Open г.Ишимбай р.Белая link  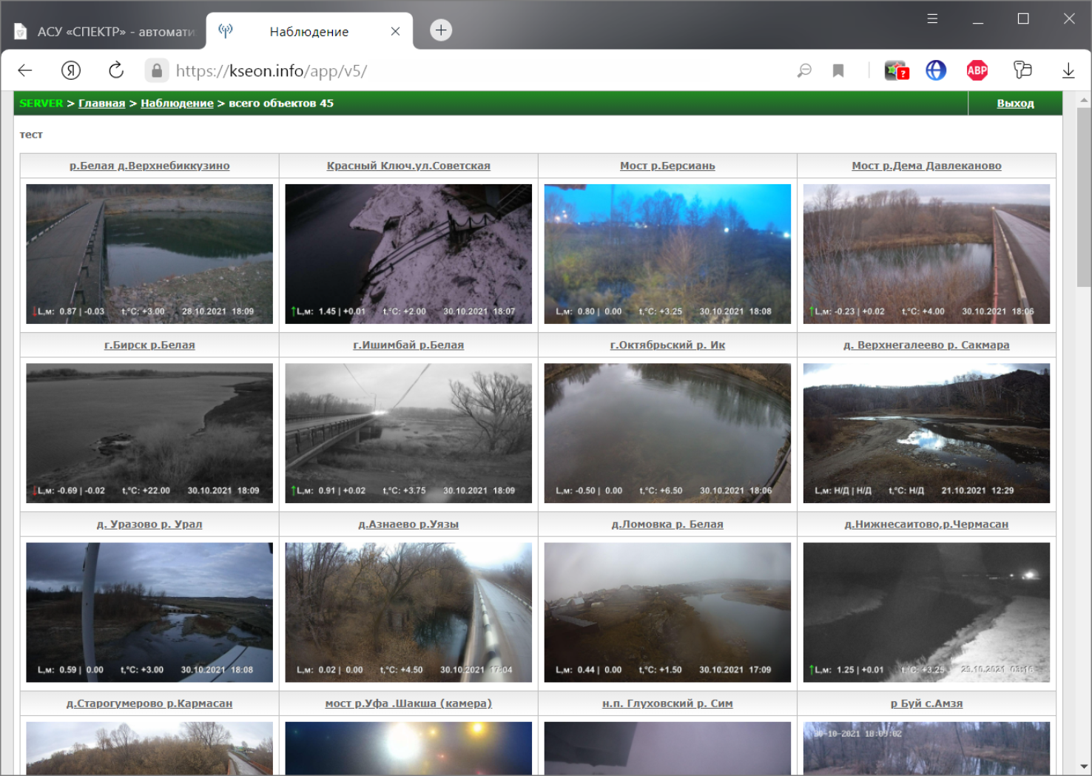coord(408,345)
